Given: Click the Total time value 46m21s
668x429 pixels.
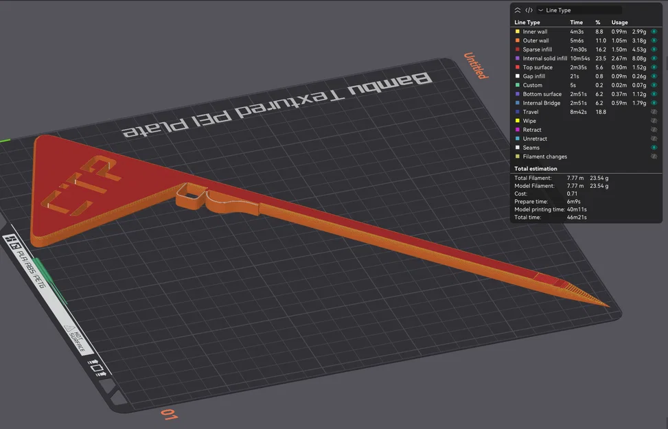Looking at the screenshot, I should coord(577,218).
